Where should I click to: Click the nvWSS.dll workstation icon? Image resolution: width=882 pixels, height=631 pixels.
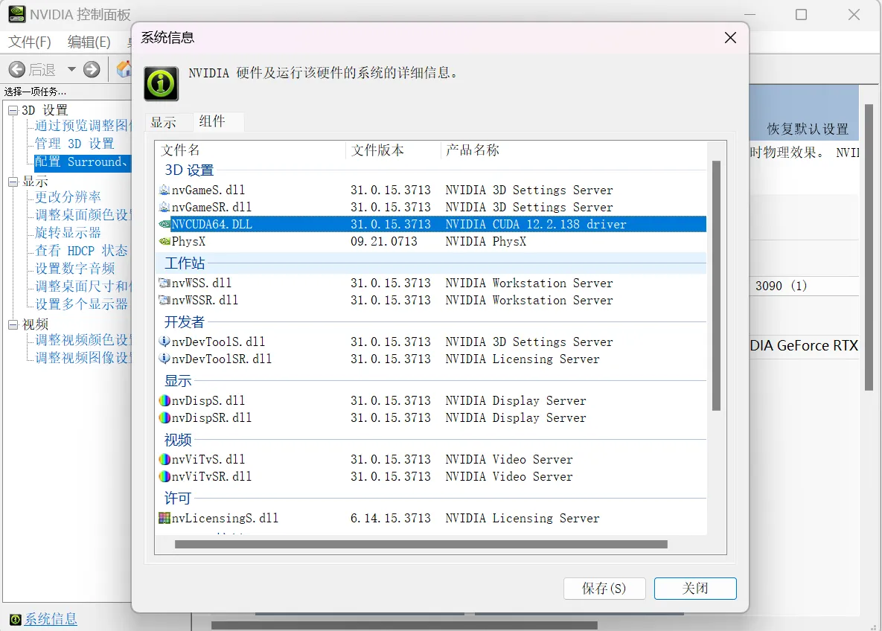(164, 284)
